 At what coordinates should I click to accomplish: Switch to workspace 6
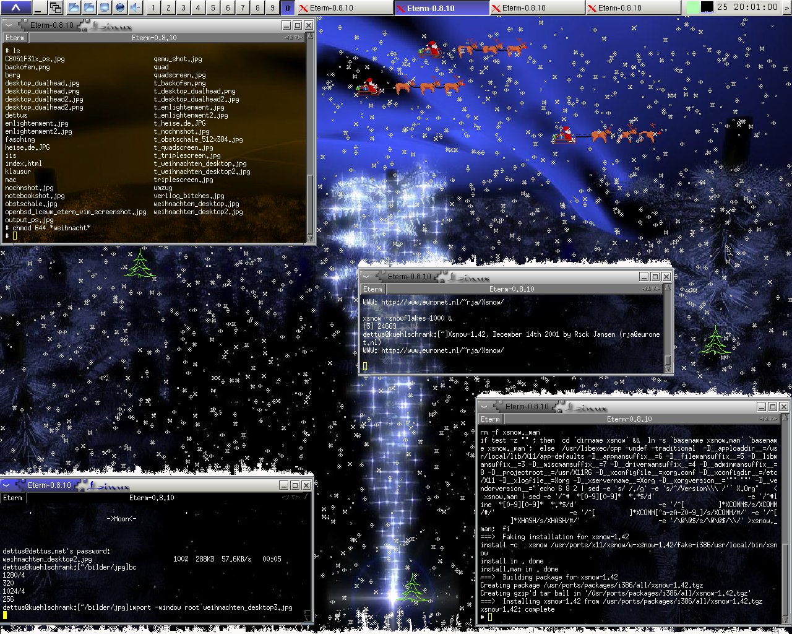(227, 8)
